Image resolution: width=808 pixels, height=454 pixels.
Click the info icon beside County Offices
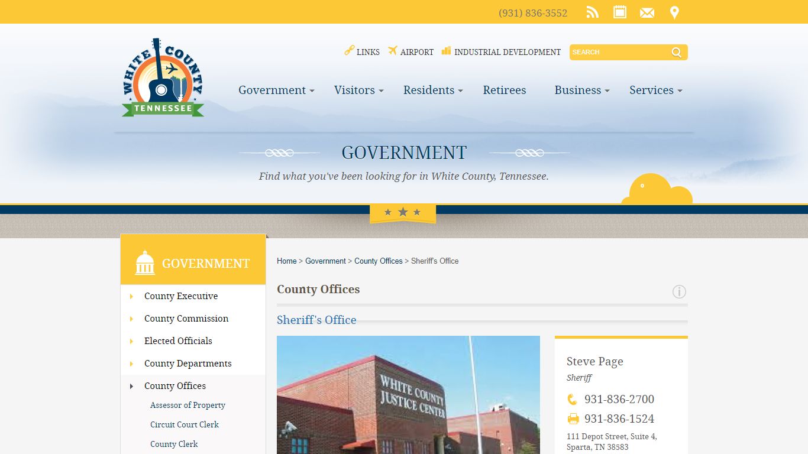click(x=679, y=291)
